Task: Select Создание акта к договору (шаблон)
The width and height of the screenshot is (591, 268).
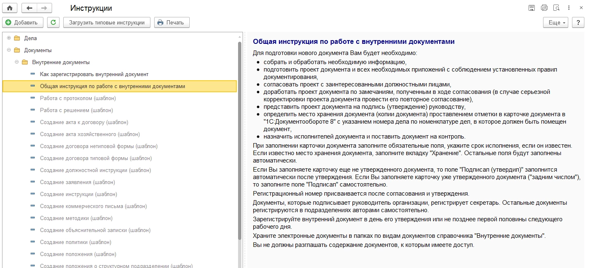Action: [x=84, y=122]
